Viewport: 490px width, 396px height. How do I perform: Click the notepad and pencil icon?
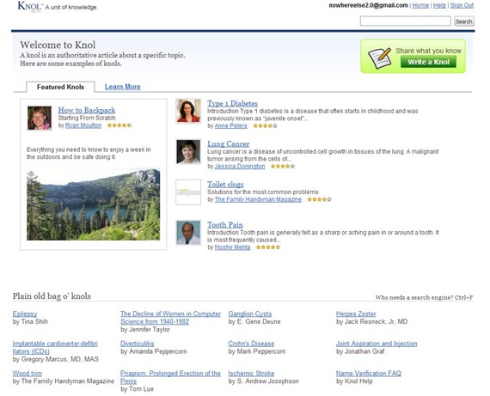[x=379, y=58]
